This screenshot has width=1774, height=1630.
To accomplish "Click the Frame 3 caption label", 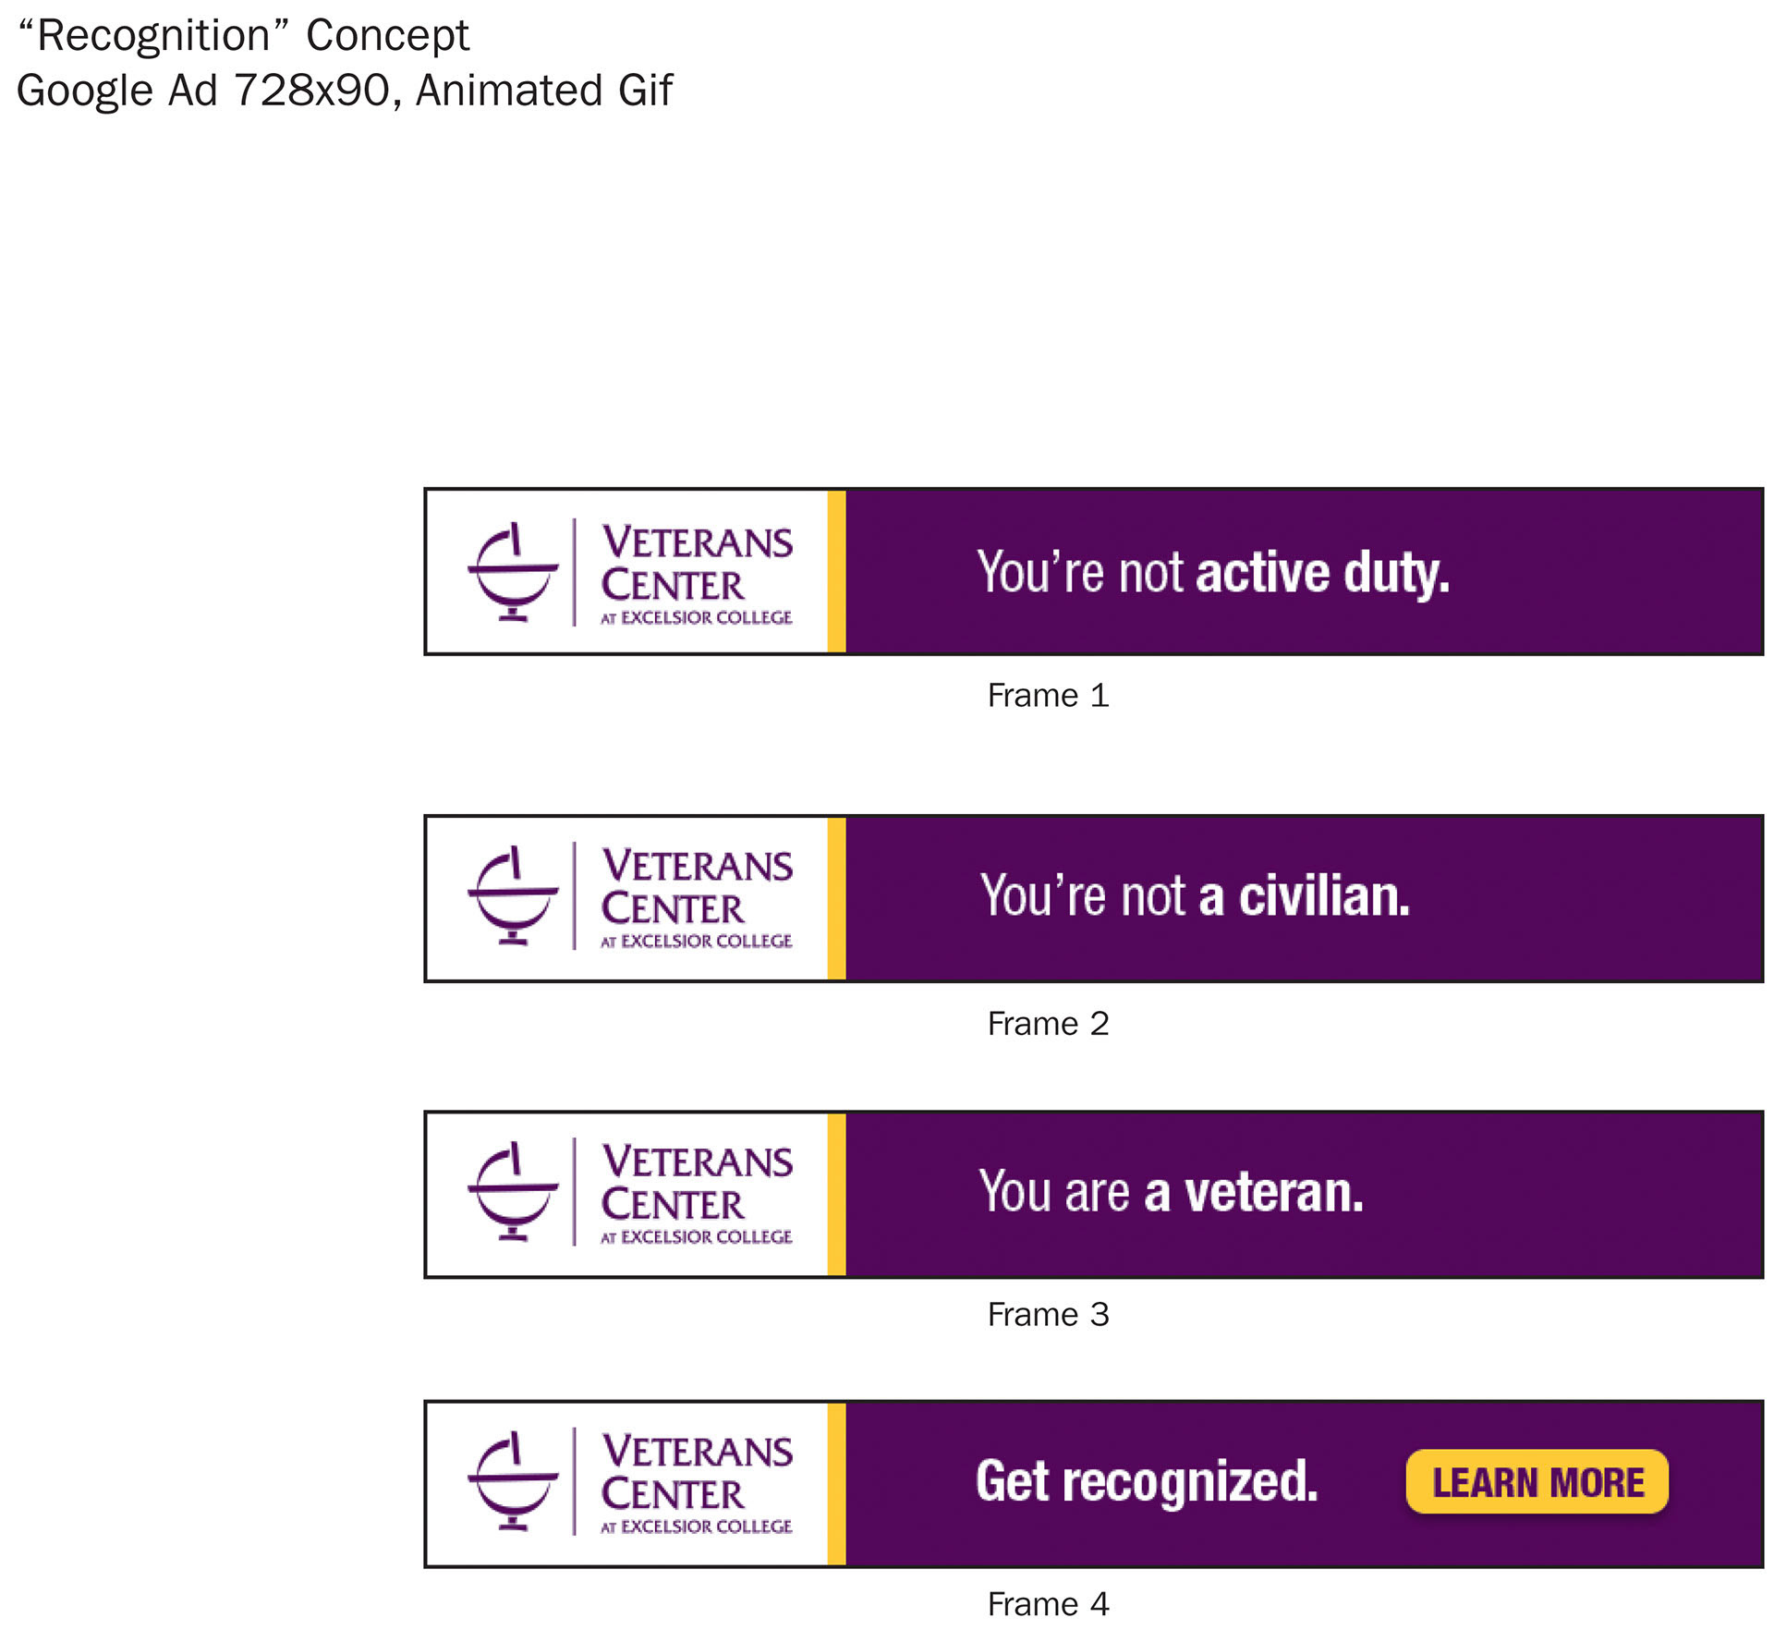I will click(x=1048, y=1315).
